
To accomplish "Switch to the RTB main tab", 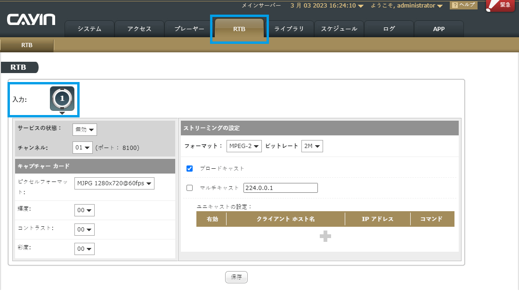I will click(x=239, y=29).
